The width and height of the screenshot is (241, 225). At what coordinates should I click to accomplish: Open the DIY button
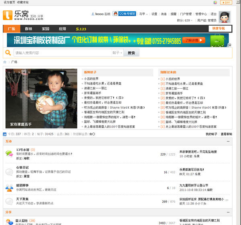pos(226,2)
